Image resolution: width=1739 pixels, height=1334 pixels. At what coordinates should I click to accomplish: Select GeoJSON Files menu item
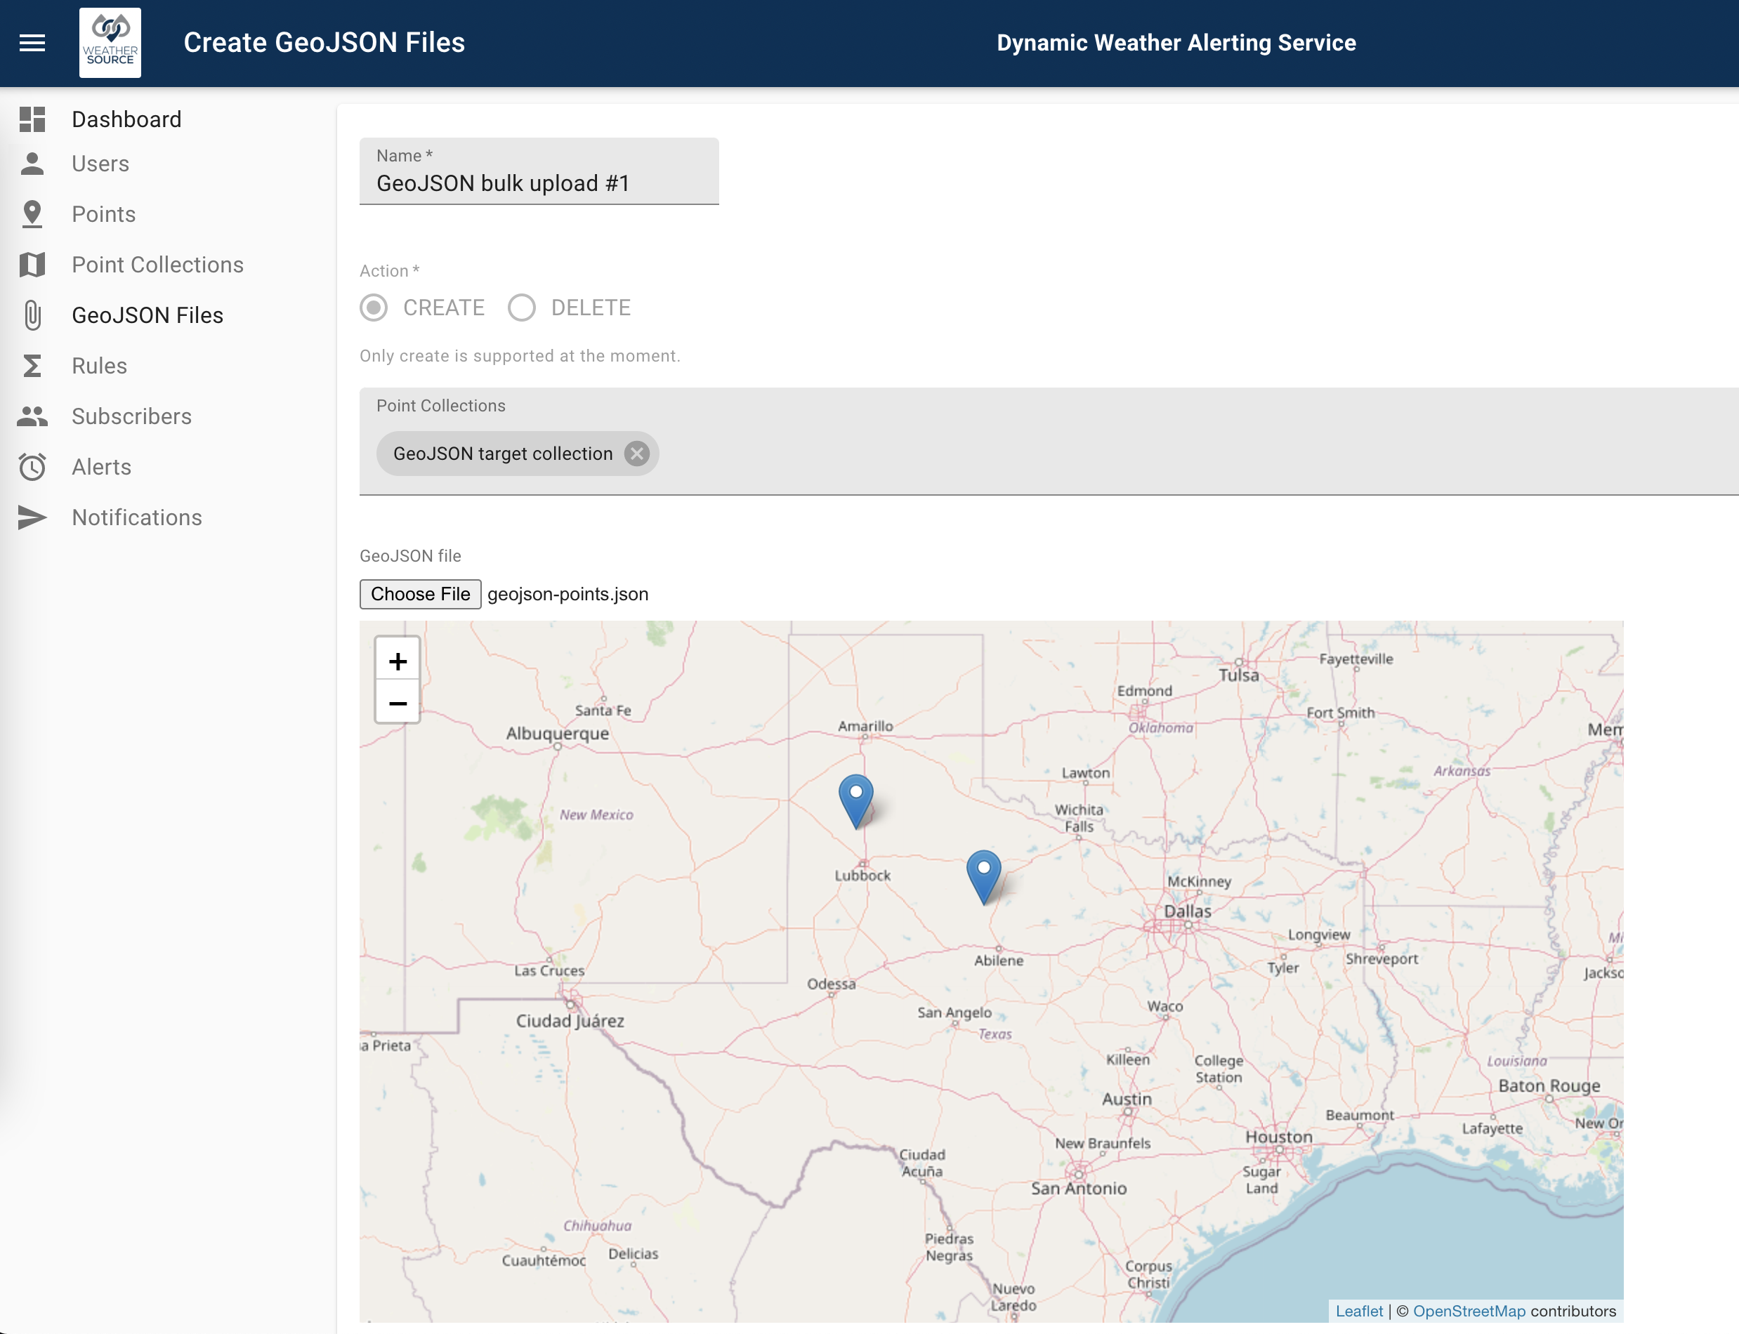(x=147, y=315)
